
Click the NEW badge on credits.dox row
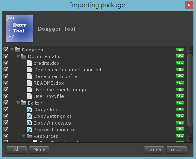click(x=180, y=63)
